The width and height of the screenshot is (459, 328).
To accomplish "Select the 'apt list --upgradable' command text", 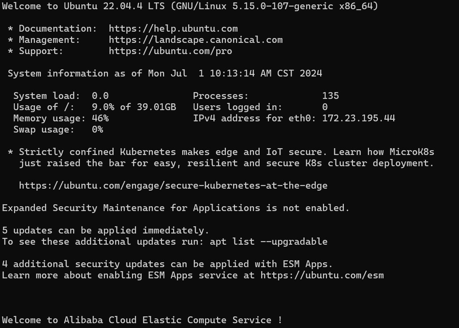I will [x=268, y=242].
